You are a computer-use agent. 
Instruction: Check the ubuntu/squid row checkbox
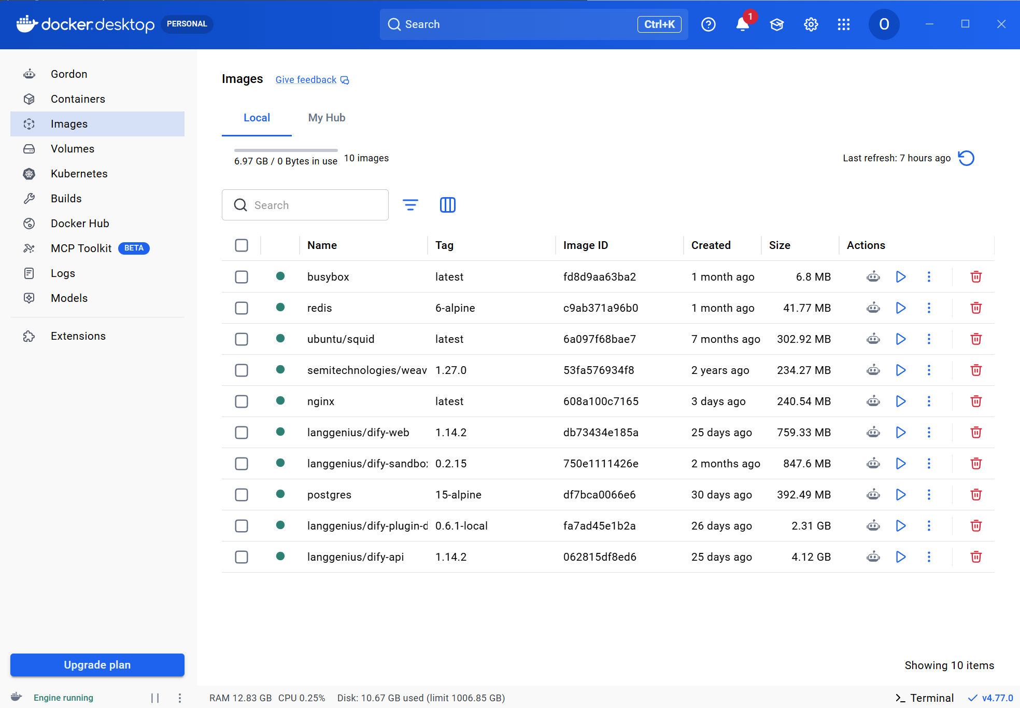(x=242, y=339)
